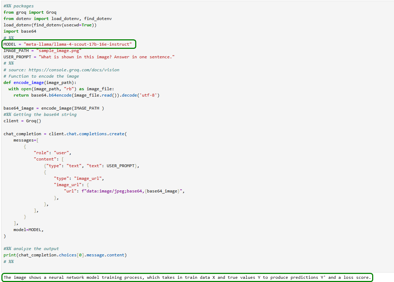Click the "#%% analyze the output" comment
This screenshot has height=282, width=394.
[x=31, y=249]
